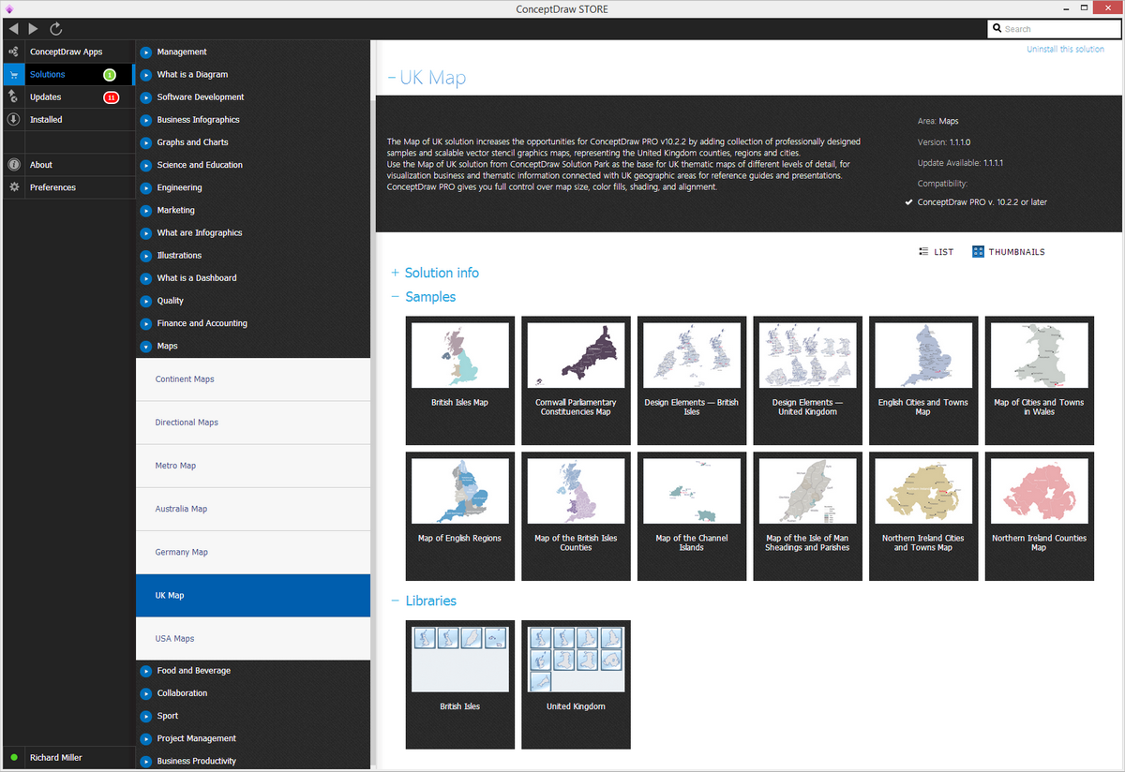Switch to LIST view
The image size is (1125, 772).
(936, 252)
